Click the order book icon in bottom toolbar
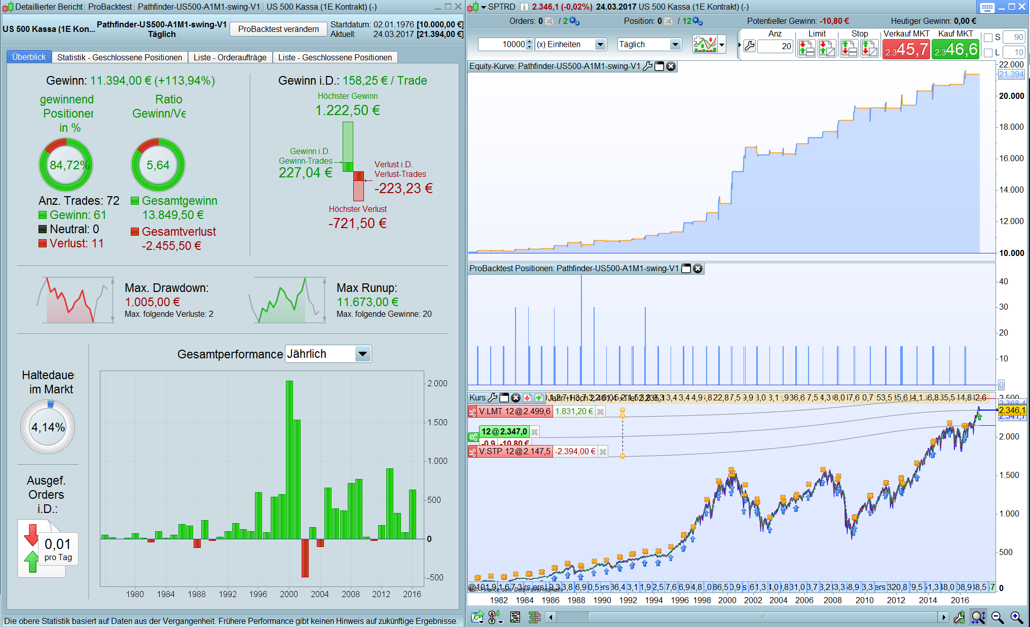The image size is (1030, 627). point(534,617)
